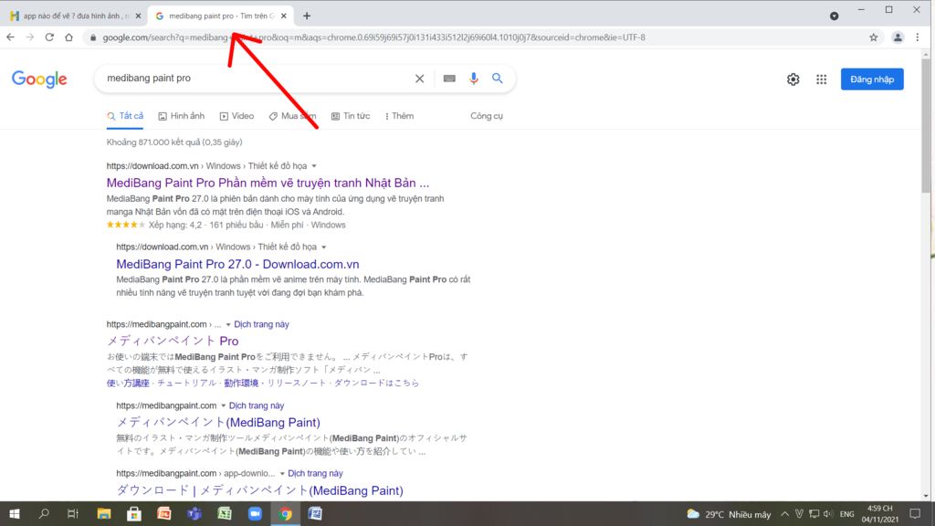Open the 'メディバンペイント Pro' result
The height and width of the screenshot is (526, 935).
173,341
